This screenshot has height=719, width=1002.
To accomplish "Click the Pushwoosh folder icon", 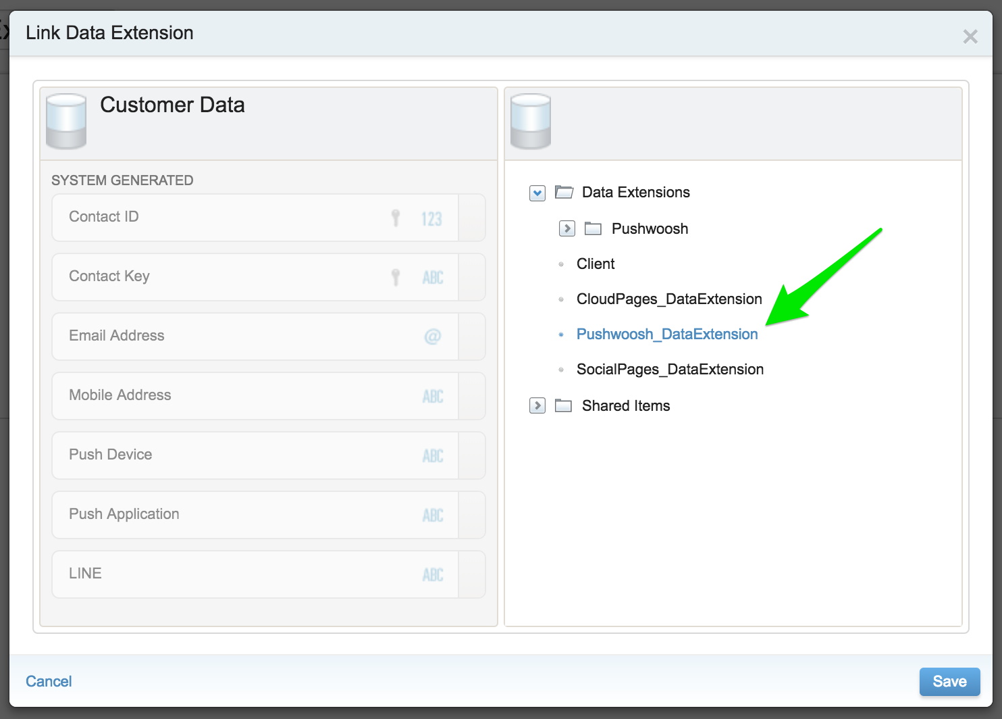I will pyautogui.click(x=593, y=228).
